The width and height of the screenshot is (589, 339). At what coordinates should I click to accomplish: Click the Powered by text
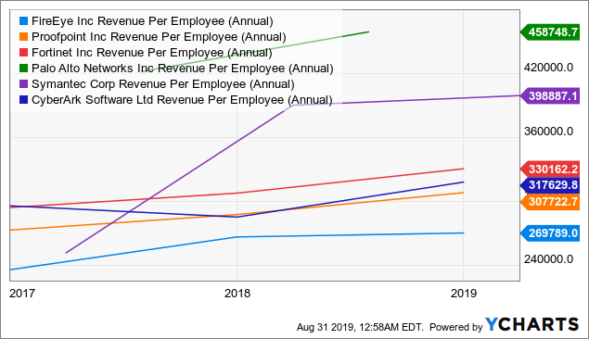click(x=455, y=327)
